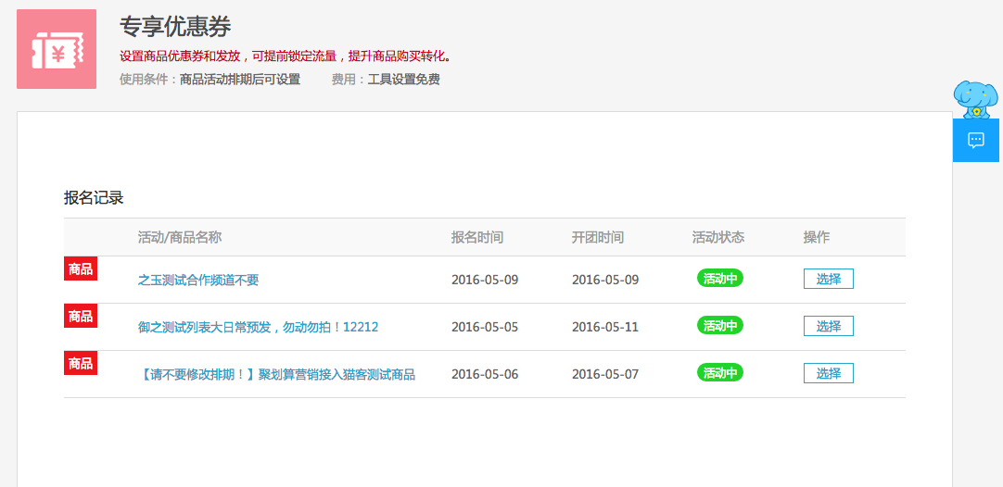
Task: Click the 报名时间 date 2016-05-05
Action: pos(485,327)
